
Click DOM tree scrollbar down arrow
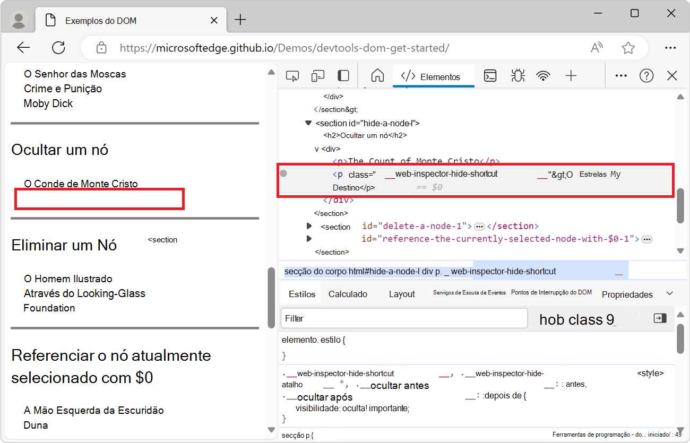(x=680, y=250)
